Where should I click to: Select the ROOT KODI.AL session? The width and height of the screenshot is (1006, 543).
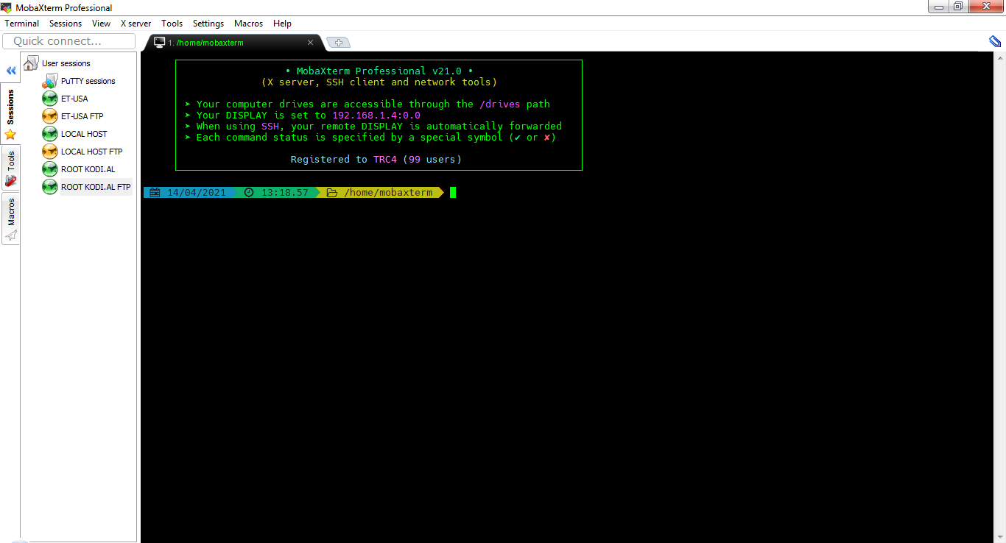click(88, 169)
